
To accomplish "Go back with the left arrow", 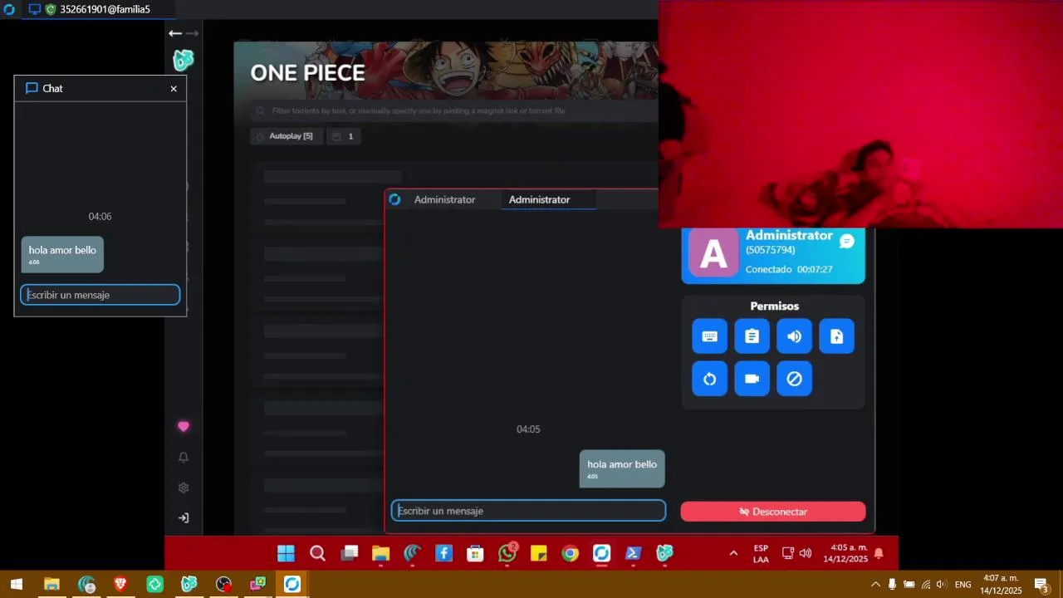I will pos(174,33).
